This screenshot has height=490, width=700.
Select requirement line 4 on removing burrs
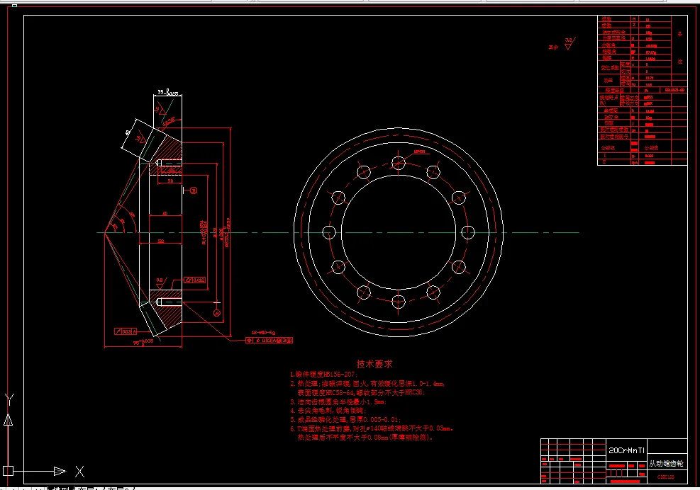tap(328, 411)
